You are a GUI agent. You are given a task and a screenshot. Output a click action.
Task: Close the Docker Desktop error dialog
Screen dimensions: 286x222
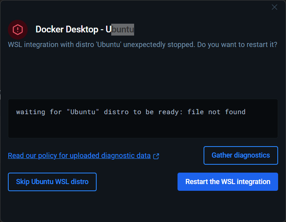pyautogui.click(x=275, y=7)
